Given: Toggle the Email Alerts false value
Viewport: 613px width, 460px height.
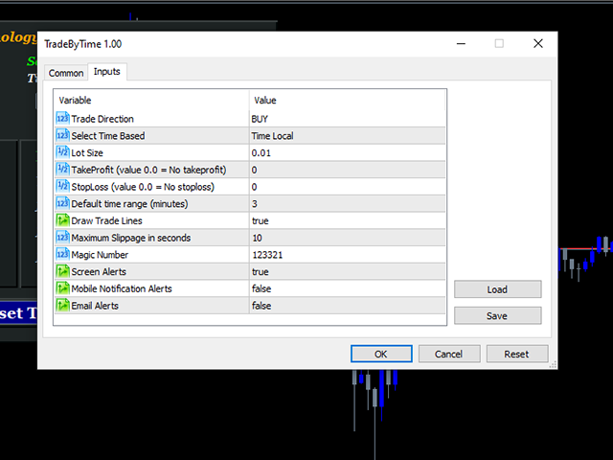Looking at the screenshot, I should click(x=348, y=306).
